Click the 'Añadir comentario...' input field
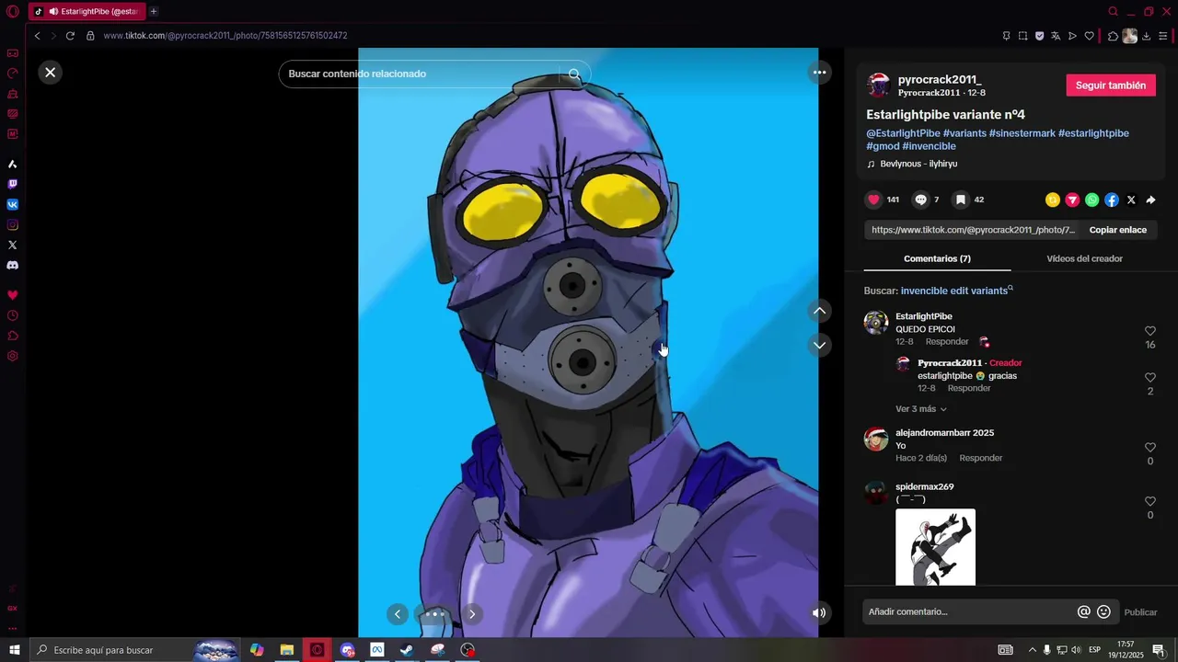Image resolution: width=1178 pixels, height=662 pixels. pyautogui.click(x=968, y=611)
